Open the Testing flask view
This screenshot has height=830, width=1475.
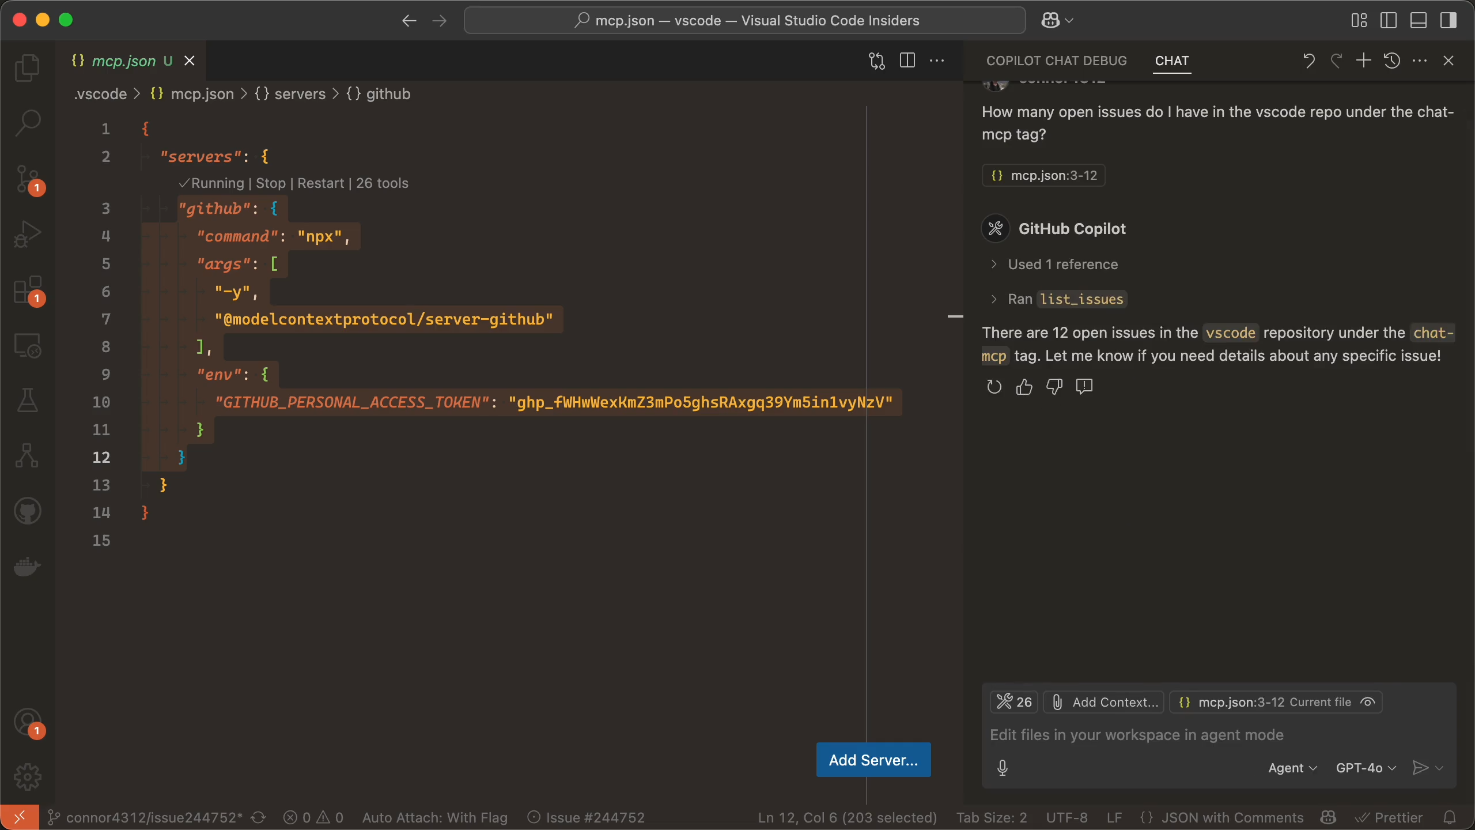(27, 400)
